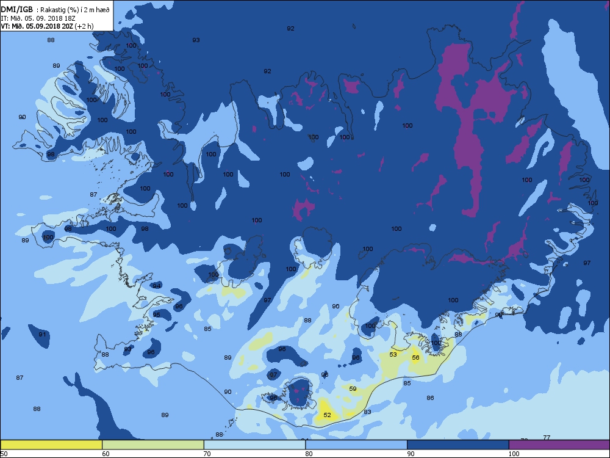This screenshot has height=458, width=610.
Task: Click the pale blue 70–80 legend band
Action: (254, 445)
